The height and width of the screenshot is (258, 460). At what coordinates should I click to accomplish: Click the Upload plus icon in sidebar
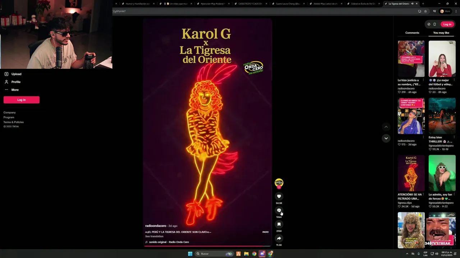point(6,74)
